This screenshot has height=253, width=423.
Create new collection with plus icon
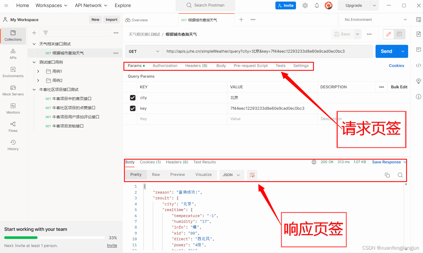pyautogui.click(x=34, y=33)
